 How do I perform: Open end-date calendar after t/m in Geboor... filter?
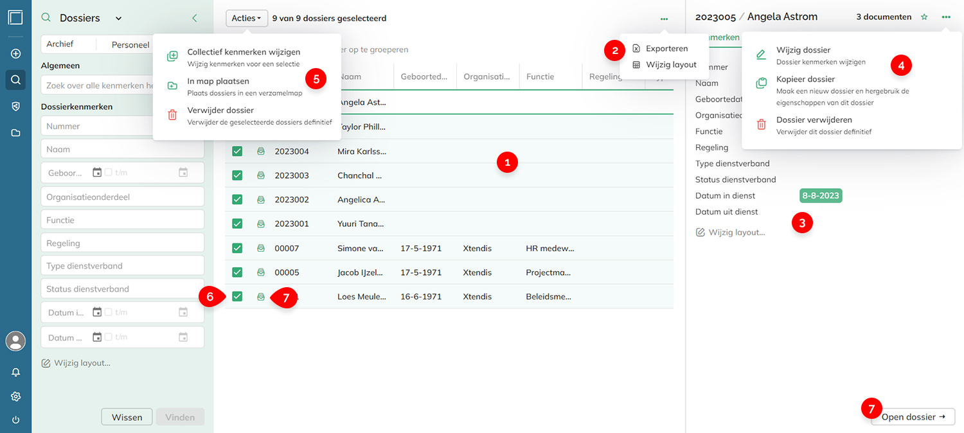(x=183, y=172)
